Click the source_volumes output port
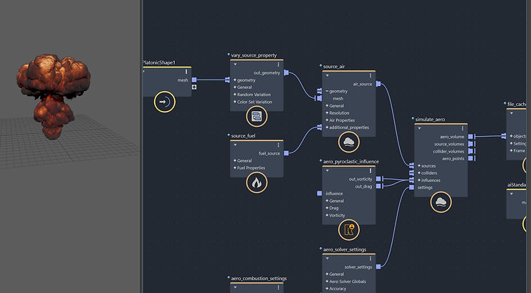The height and width of the screenshot is (293, 531). (470, 144)
